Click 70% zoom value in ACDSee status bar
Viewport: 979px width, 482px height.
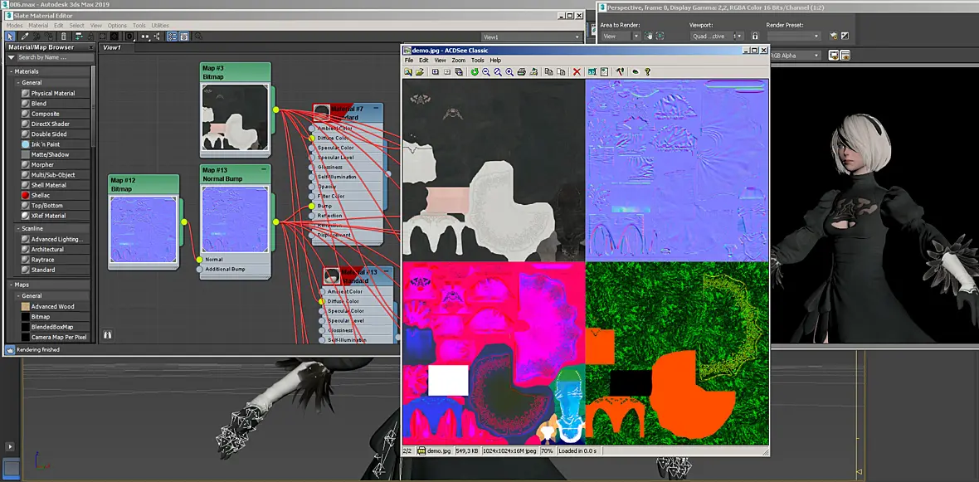click(x=546, y=450)
